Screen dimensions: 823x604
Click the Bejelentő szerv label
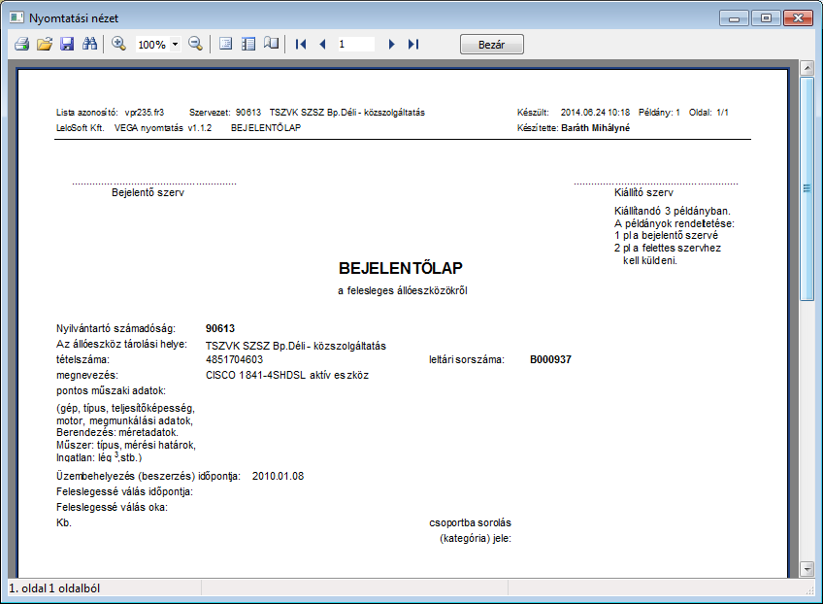(x=148, y=192)
